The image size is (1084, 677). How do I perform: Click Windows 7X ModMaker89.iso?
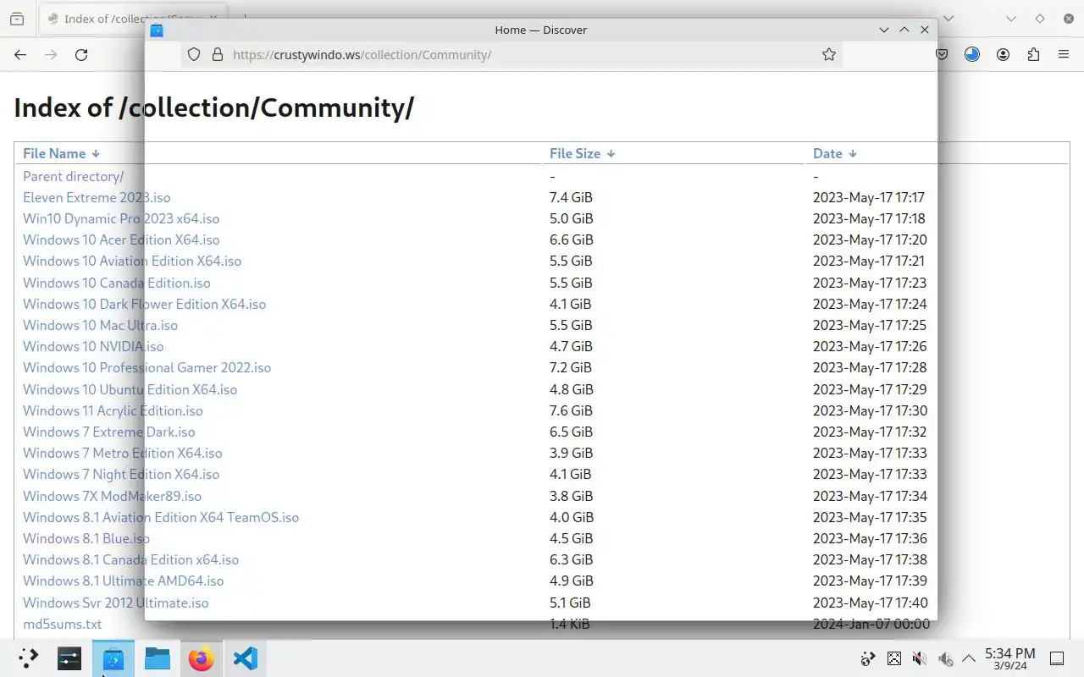tap(112, 496)
